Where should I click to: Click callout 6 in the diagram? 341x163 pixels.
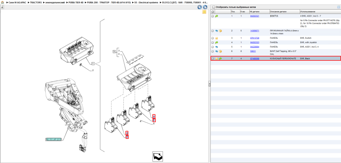(154, 124)
